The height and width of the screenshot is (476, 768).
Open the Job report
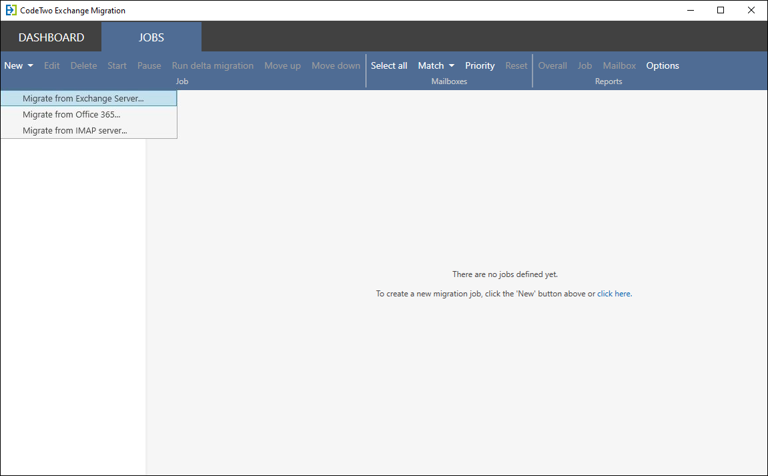(x=585, y=65)
